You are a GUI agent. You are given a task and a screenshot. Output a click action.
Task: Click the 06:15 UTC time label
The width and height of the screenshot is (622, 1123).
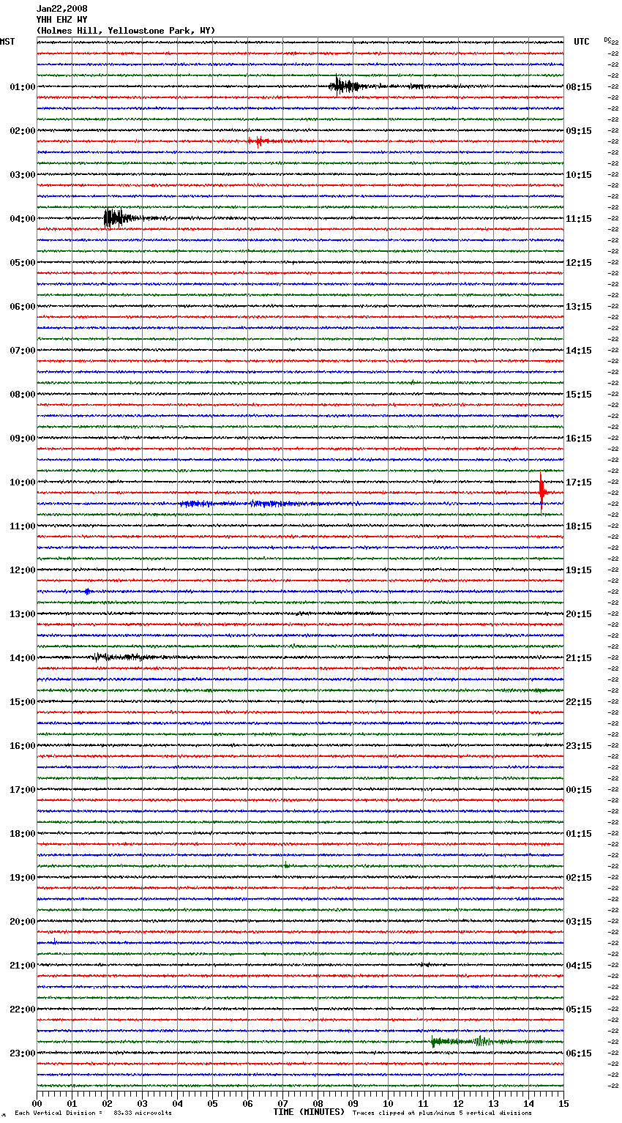(579, 1053)
